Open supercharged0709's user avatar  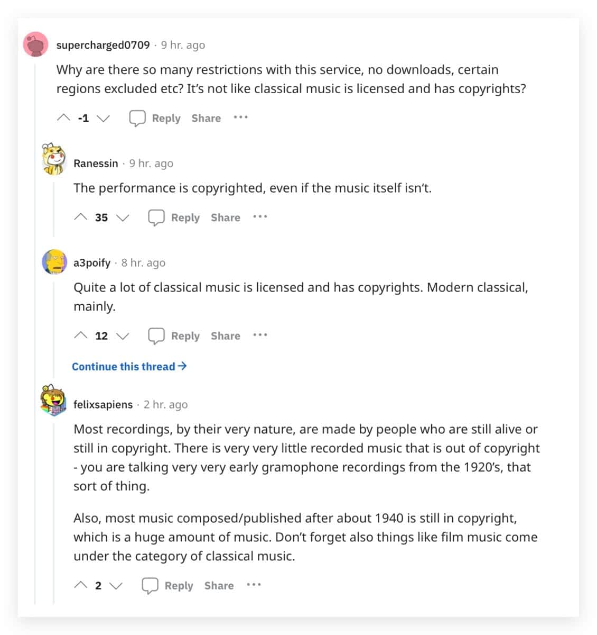pos(36,45)
